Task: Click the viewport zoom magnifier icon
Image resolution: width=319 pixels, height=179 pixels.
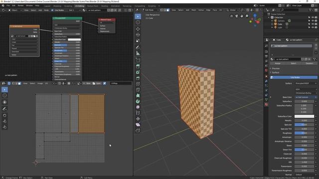Action: tap(247, 16)
